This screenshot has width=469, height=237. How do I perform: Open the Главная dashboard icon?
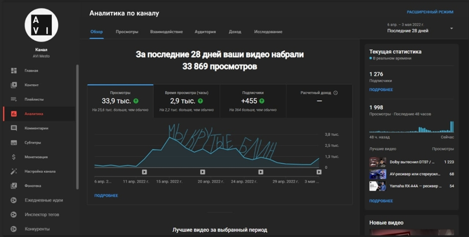pos(14,71)
